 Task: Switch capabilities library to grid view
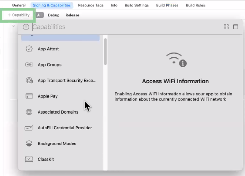coord(226,27)
